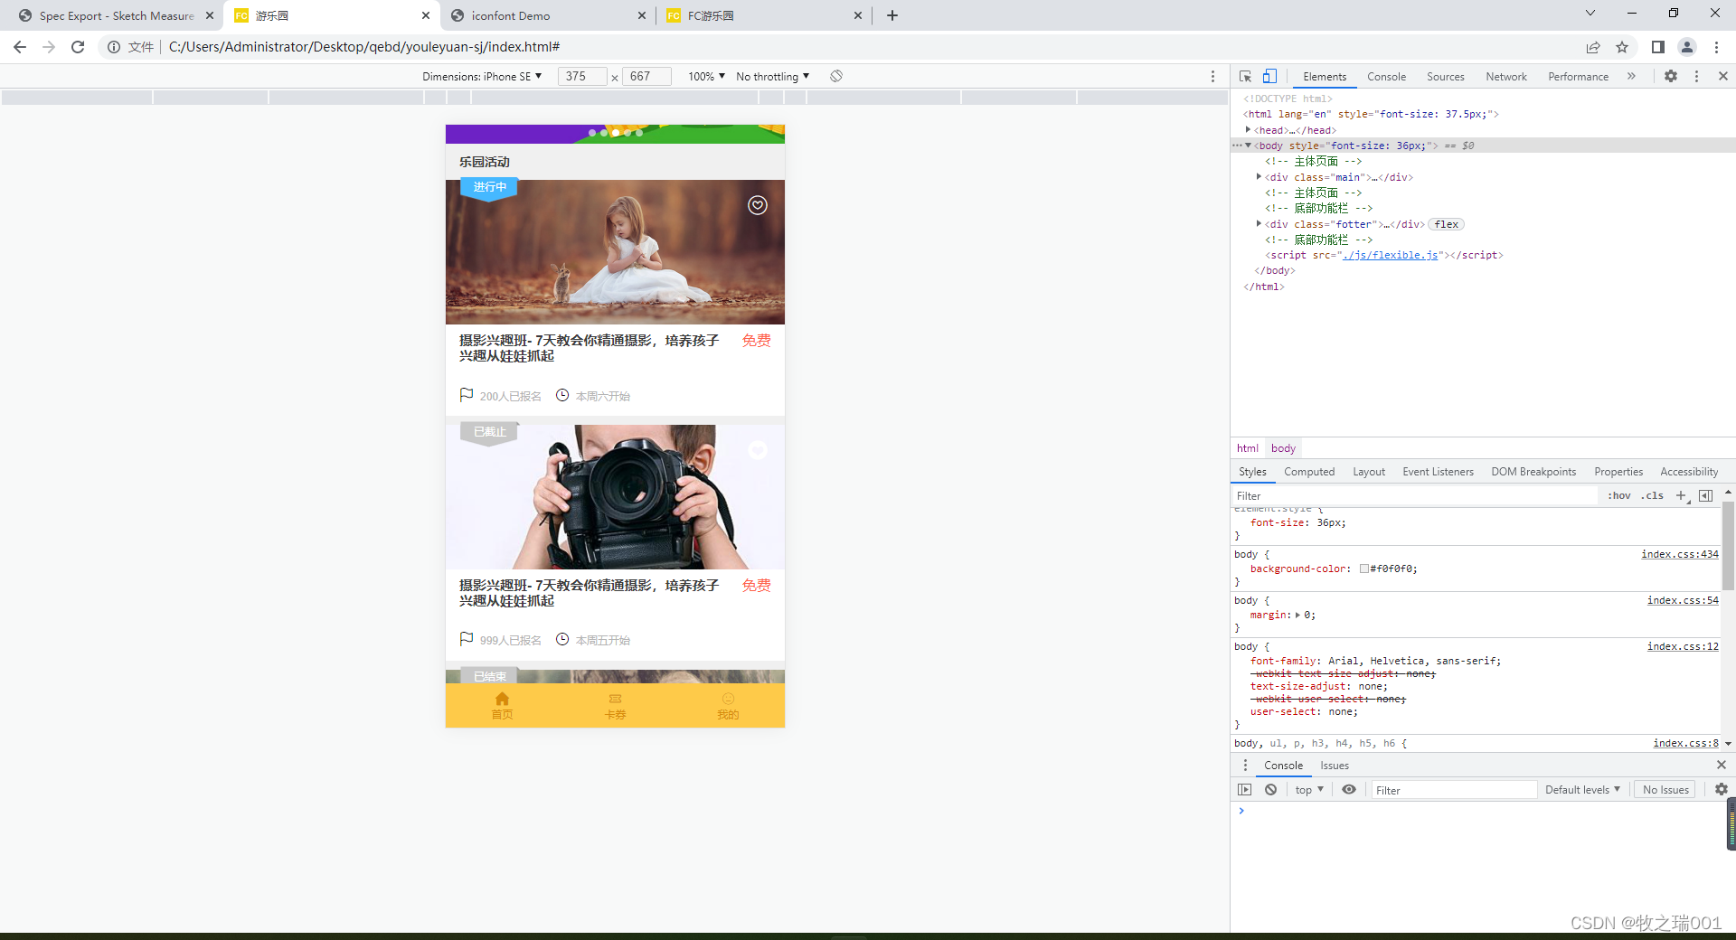Go back in browser history
This screenshot has height=940, width=1736.
20,47
